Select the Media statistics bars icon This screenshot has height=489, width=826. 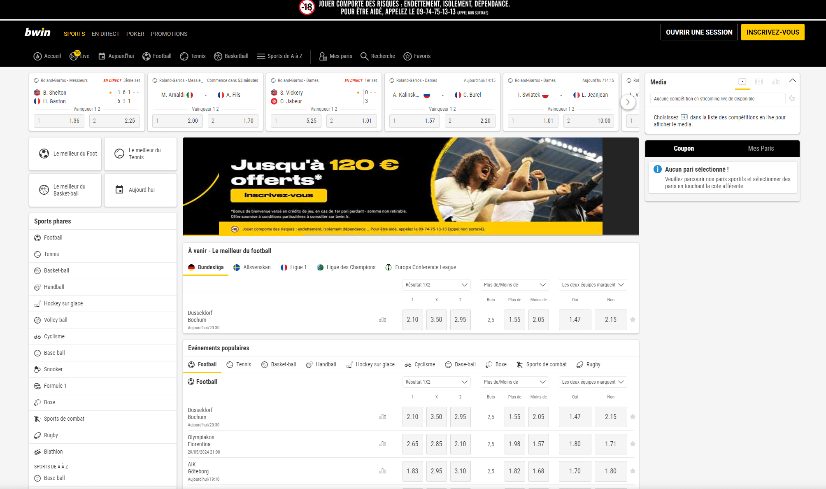[x=776, y=81]
